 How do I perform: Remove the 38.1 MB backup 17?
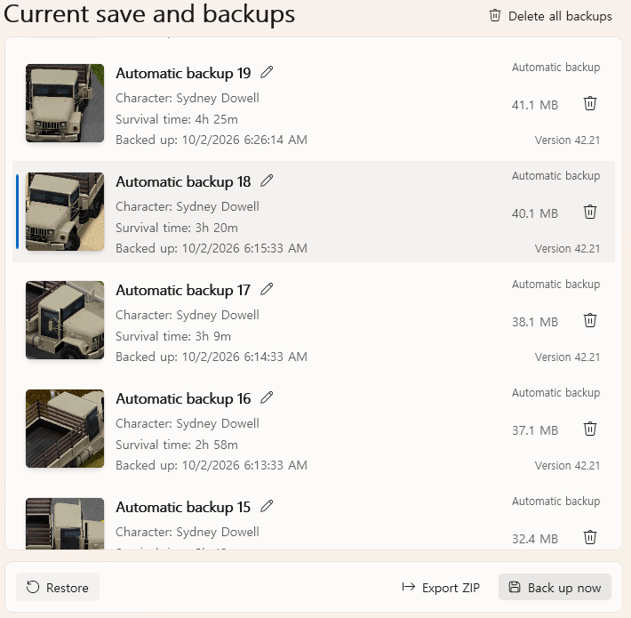(x=590, y=320)
